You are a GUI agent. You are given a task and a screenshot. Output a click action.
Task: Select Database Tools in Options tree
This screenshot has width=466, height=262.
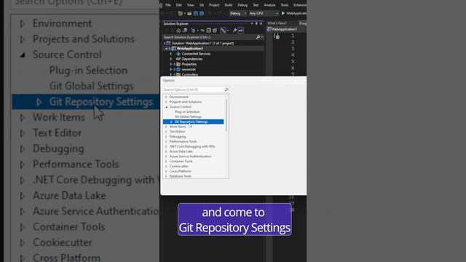[x=180, y=176]
